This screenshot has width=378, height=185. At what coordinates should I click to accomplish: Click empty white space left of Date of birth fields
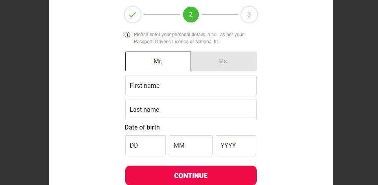(x=87, y=145)
